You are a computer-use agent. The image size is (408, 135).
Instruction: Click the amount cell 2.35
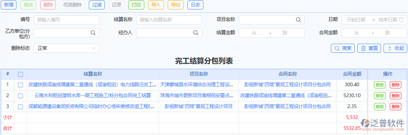tap(352, 106)
